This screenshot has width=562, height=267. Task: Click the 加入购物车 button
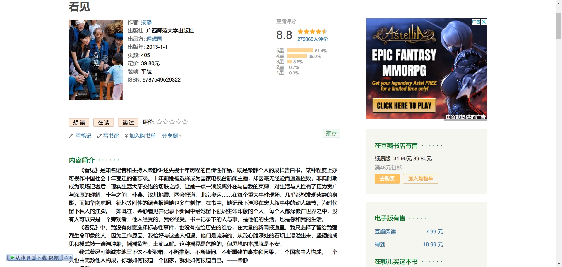click(421, 179)
